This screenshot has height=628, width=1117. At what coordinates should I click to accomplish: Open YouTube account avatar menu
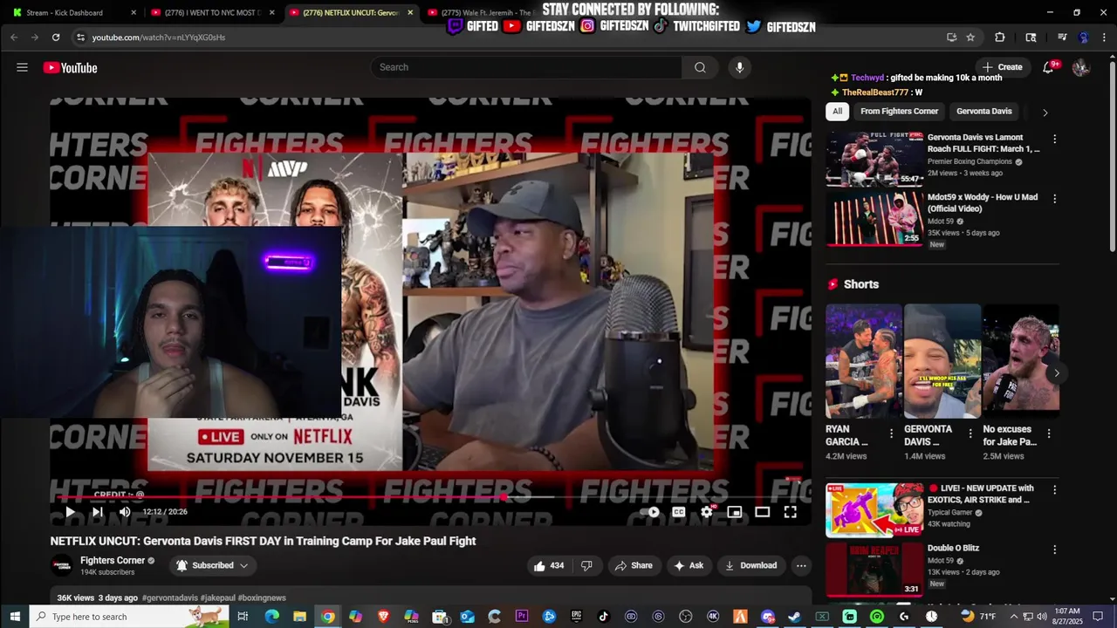click(1080, 67)
